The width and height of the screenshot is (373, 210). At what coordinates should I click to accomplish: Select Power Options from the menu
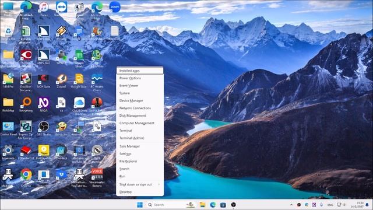(x=140, y=78)
